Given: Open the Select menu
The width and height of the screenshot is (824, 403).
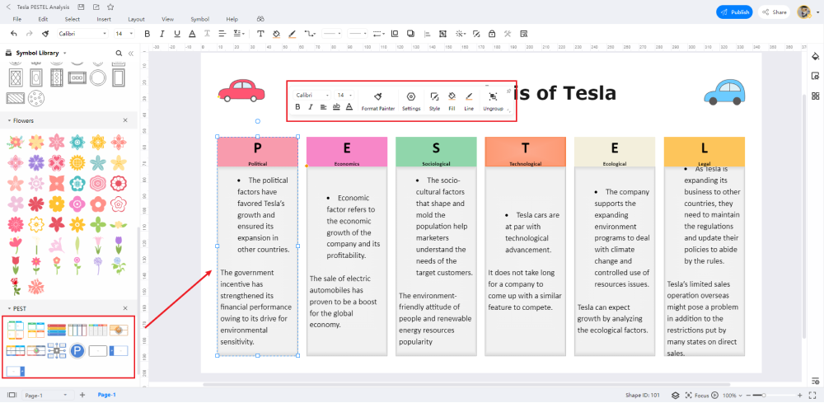Looking at the screenshot, I should pos(73,19).
